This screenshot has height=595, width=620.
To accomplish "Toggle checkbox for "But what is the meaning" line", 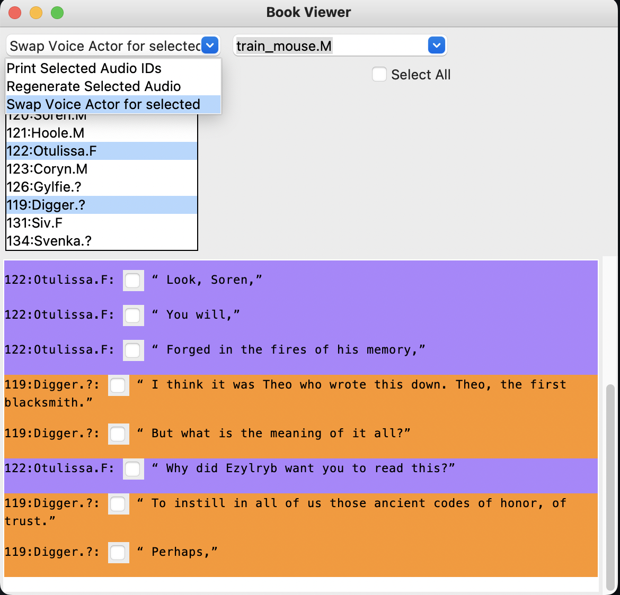I will [x=118, y=434].
